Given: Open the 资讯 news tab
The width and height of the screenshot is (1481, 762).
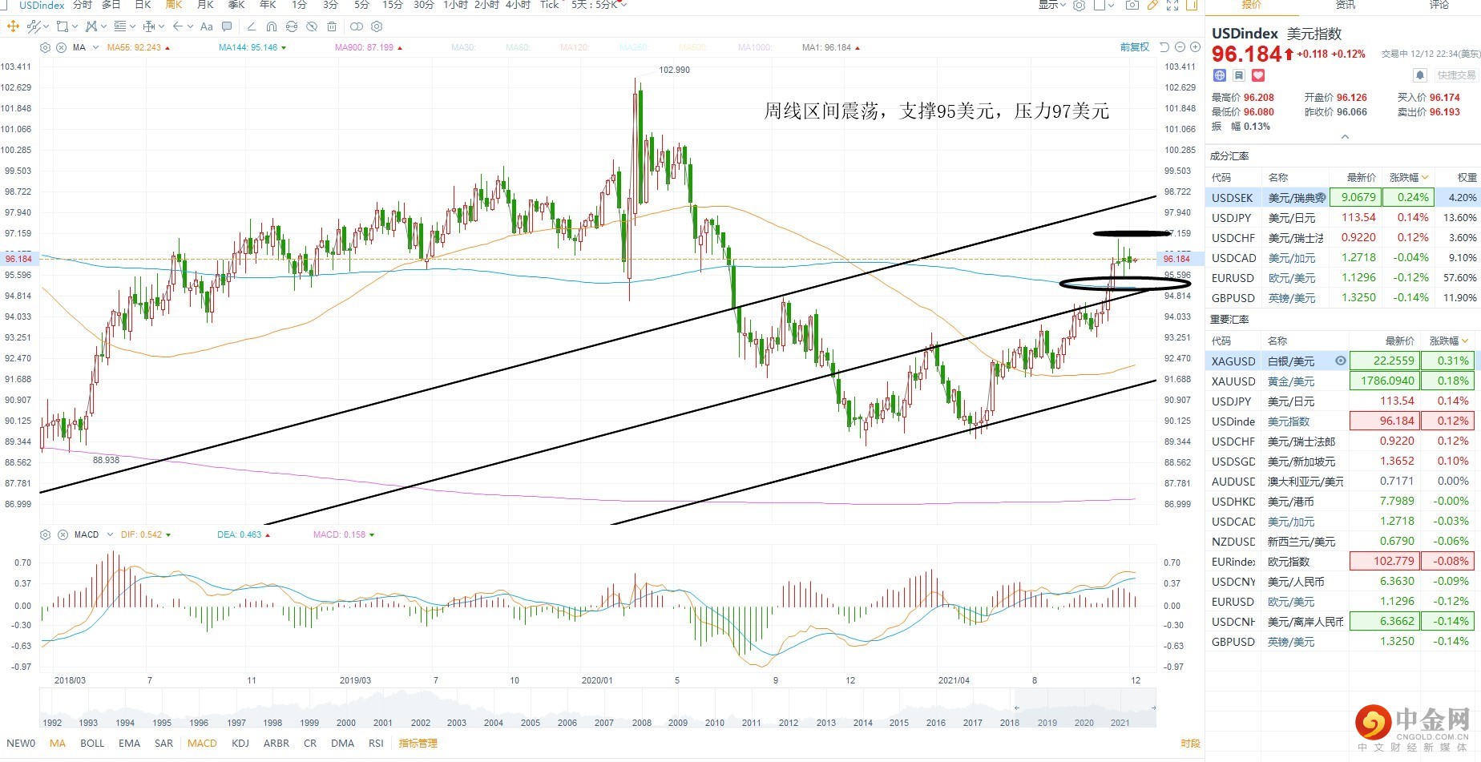Looking at the screenshot, I should [x=1346, y=5].
